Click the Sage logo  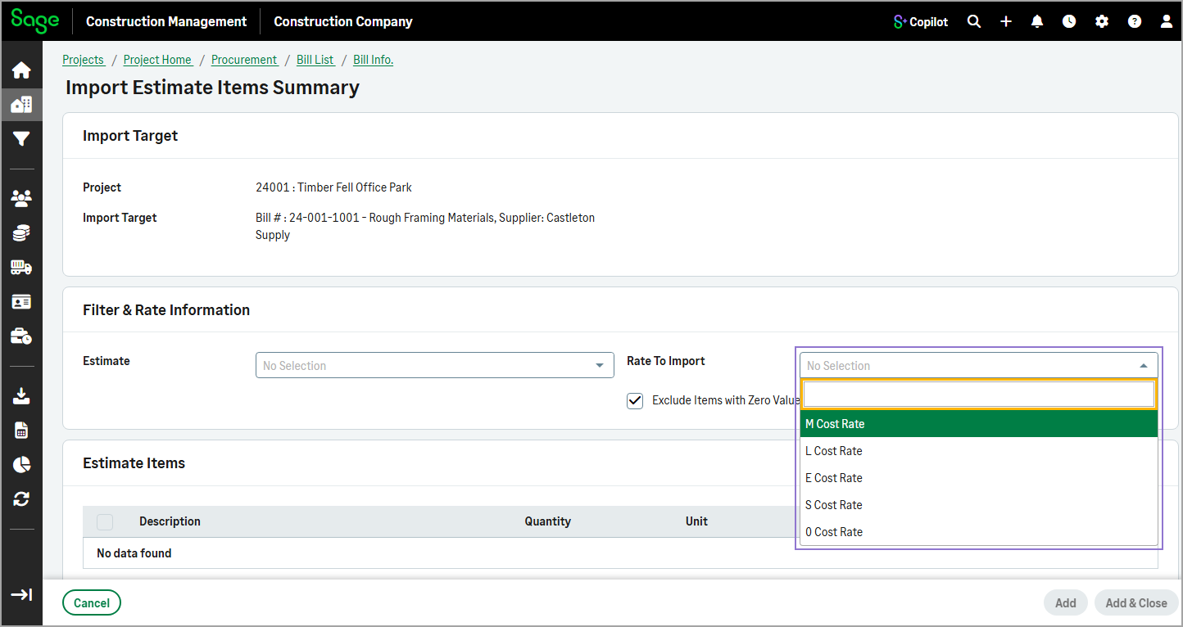[x=34, y=20]
